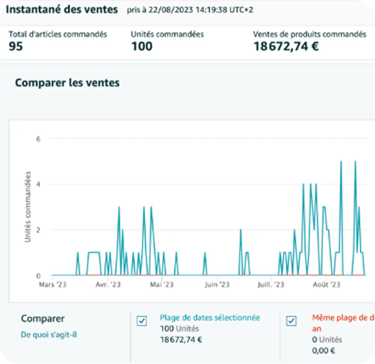
Task: Select the Juin '23 axis label
Action: (x=217, y=284)
